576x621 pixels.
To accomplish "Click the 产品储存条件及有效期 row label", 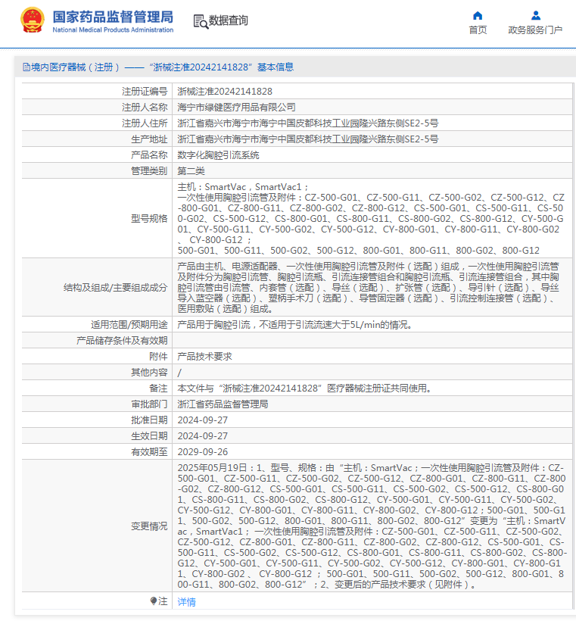I will [x=122, y=341].
